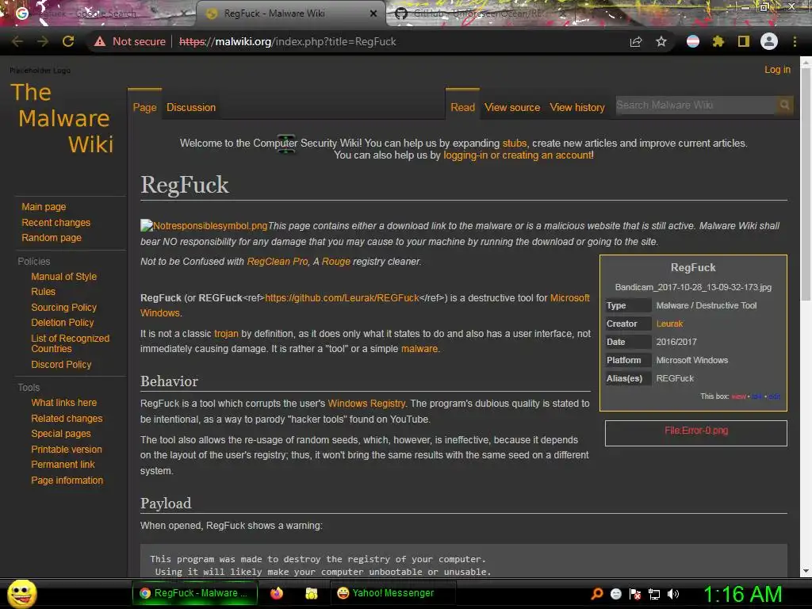
Task: Open the RegClean Pro link
Action: click(x=277, y=262)
